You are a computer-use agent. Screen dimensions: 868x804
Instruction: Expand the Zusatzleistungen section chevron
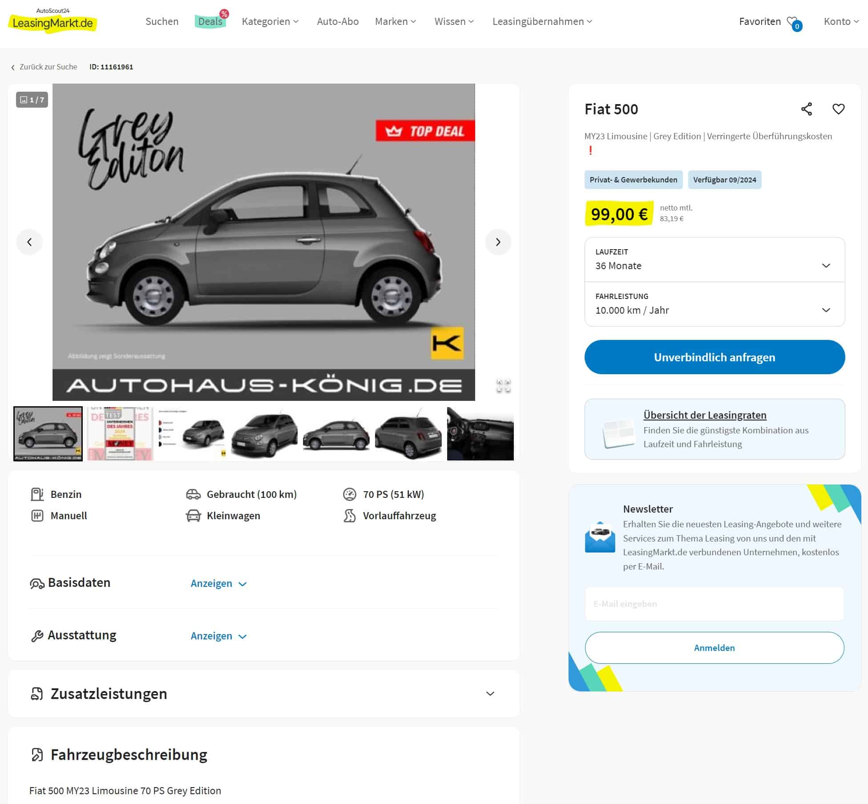point(490,694)
